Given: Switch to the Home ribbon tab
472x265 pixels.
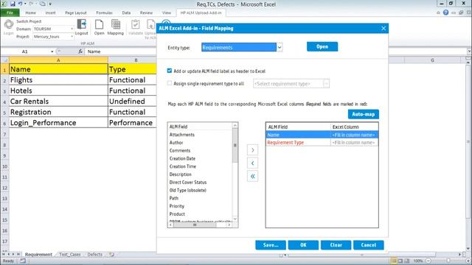Looking at the screenshot, I should point(30,13).
